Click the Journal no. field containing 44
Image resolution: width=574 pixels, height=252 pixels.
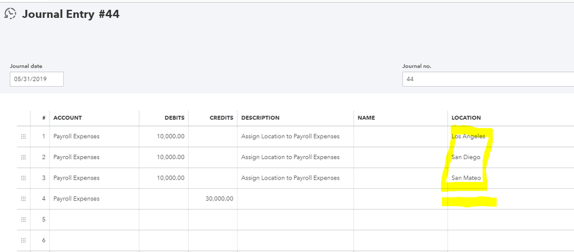pyautogui.click(x=488, y=79)
